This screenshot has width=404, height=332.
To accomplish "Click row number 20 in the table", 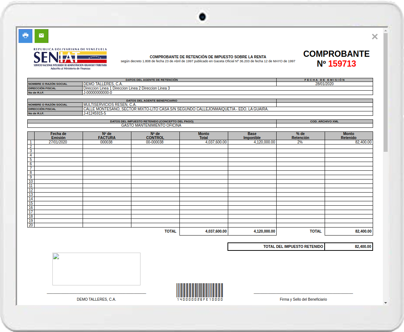I will click(31, 225).
